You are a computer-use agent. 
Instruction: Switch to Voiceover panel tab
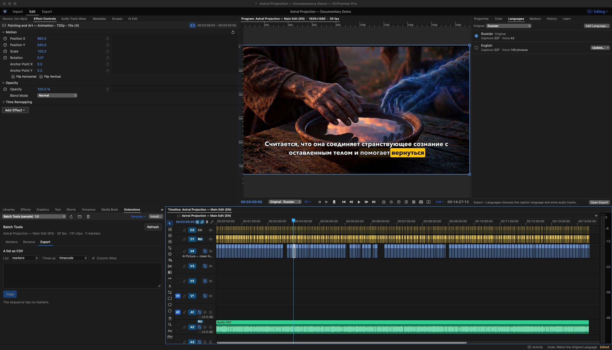89,210
